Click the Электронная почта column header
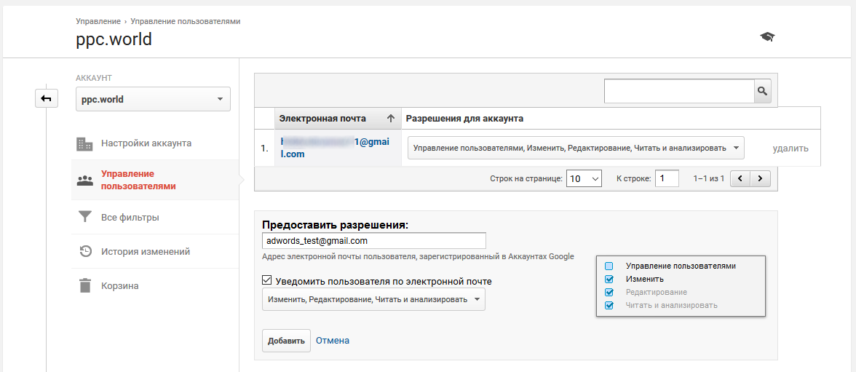 click(338, 119)
